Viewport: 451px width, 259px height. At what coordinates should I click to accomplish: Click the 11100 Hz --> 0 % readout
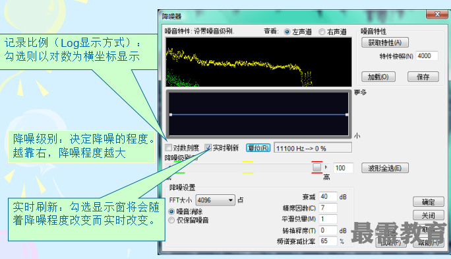click(313, 148)
